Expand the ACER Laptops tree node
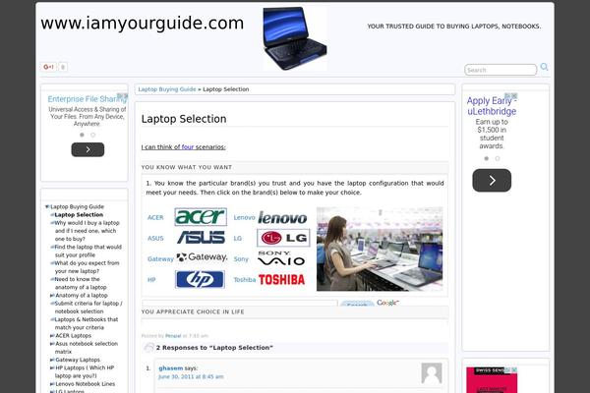 (x=52, y=336)
